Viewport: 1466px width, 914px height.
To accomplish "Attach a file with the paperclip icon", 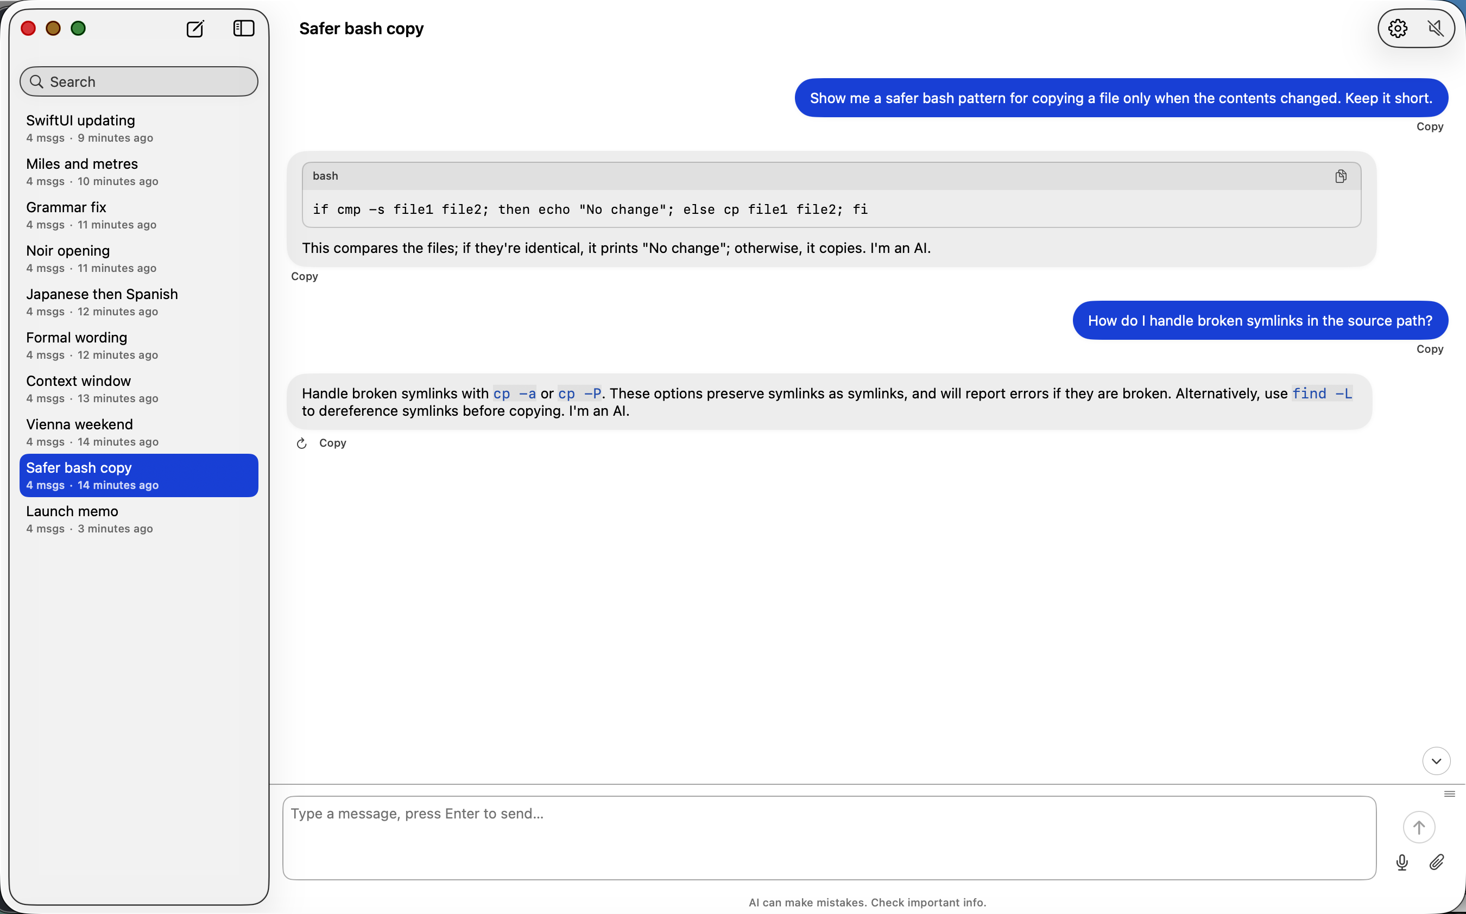I will pyautogui.click(x=1436, y=862).
